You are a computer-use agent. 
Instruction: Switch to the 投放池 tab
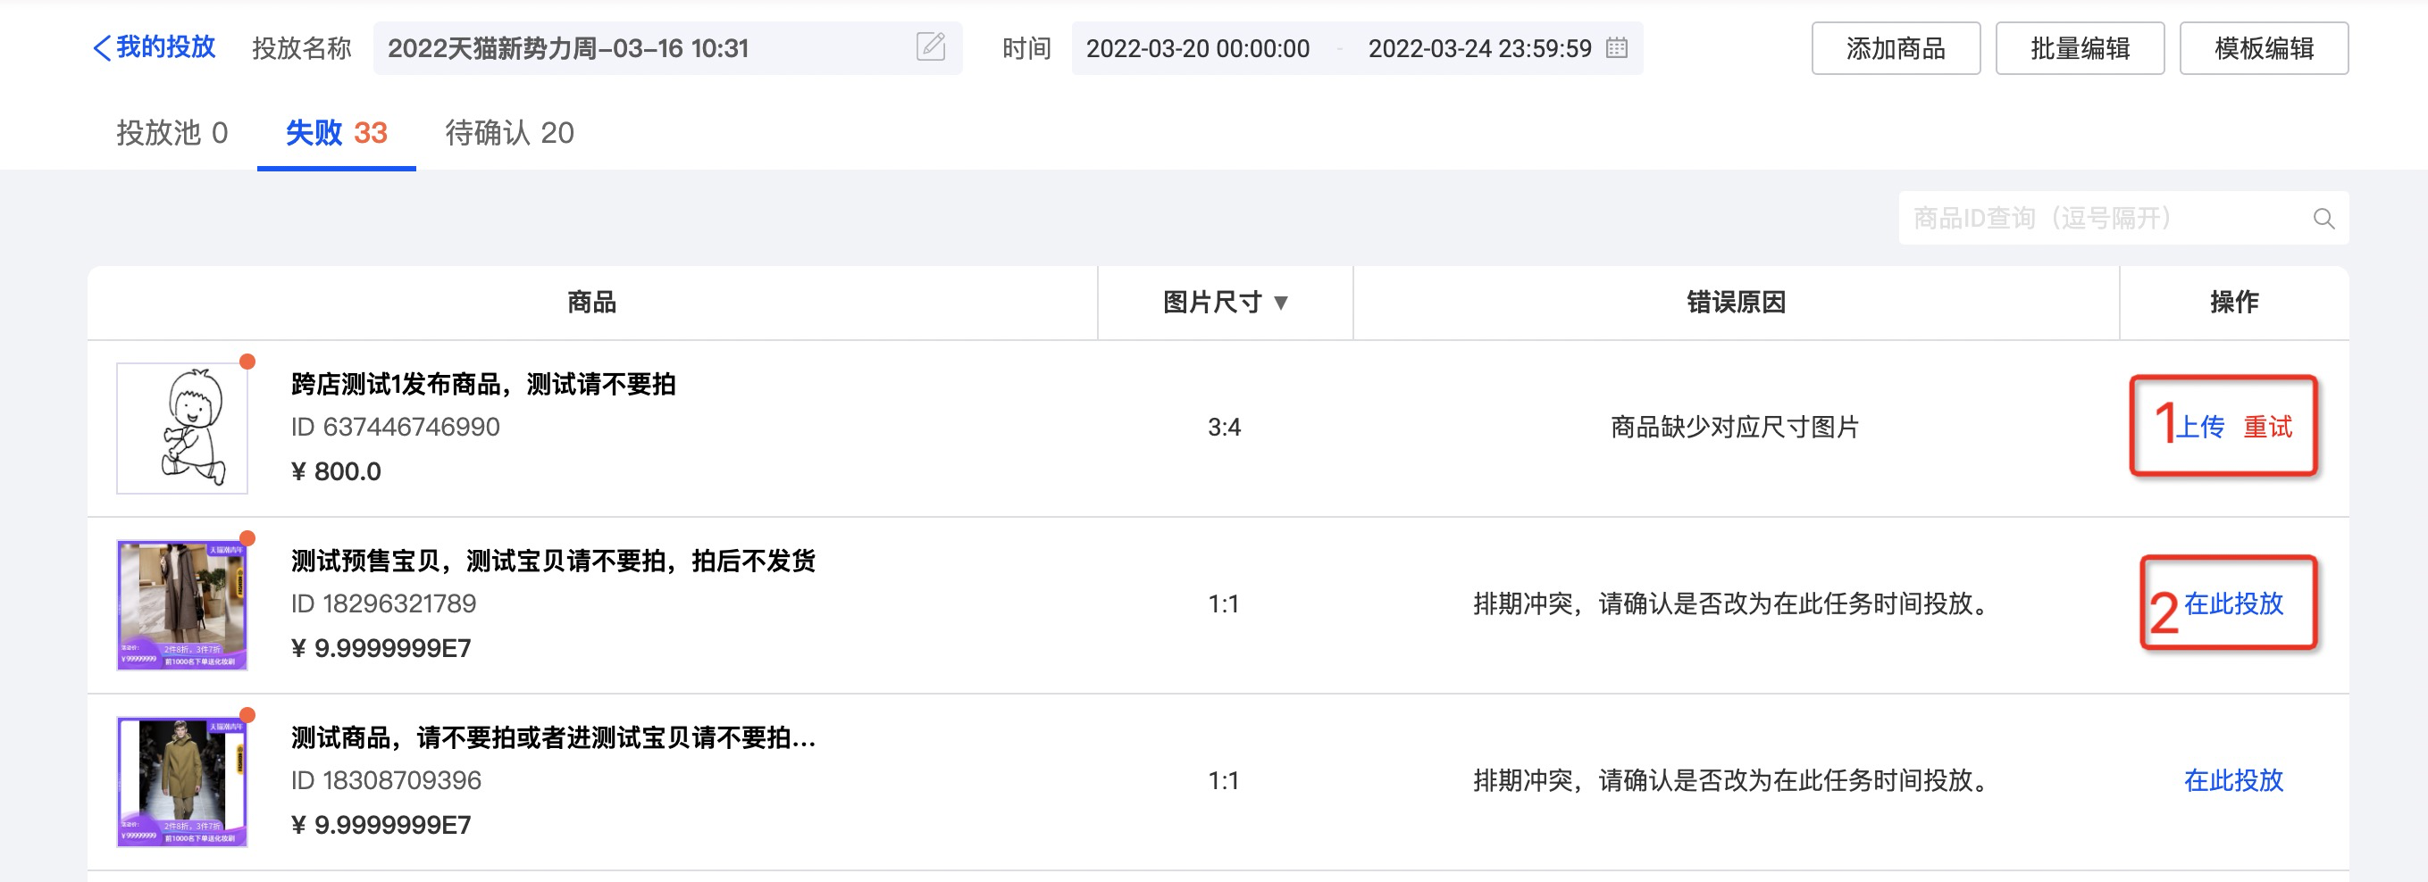point(172,133)
